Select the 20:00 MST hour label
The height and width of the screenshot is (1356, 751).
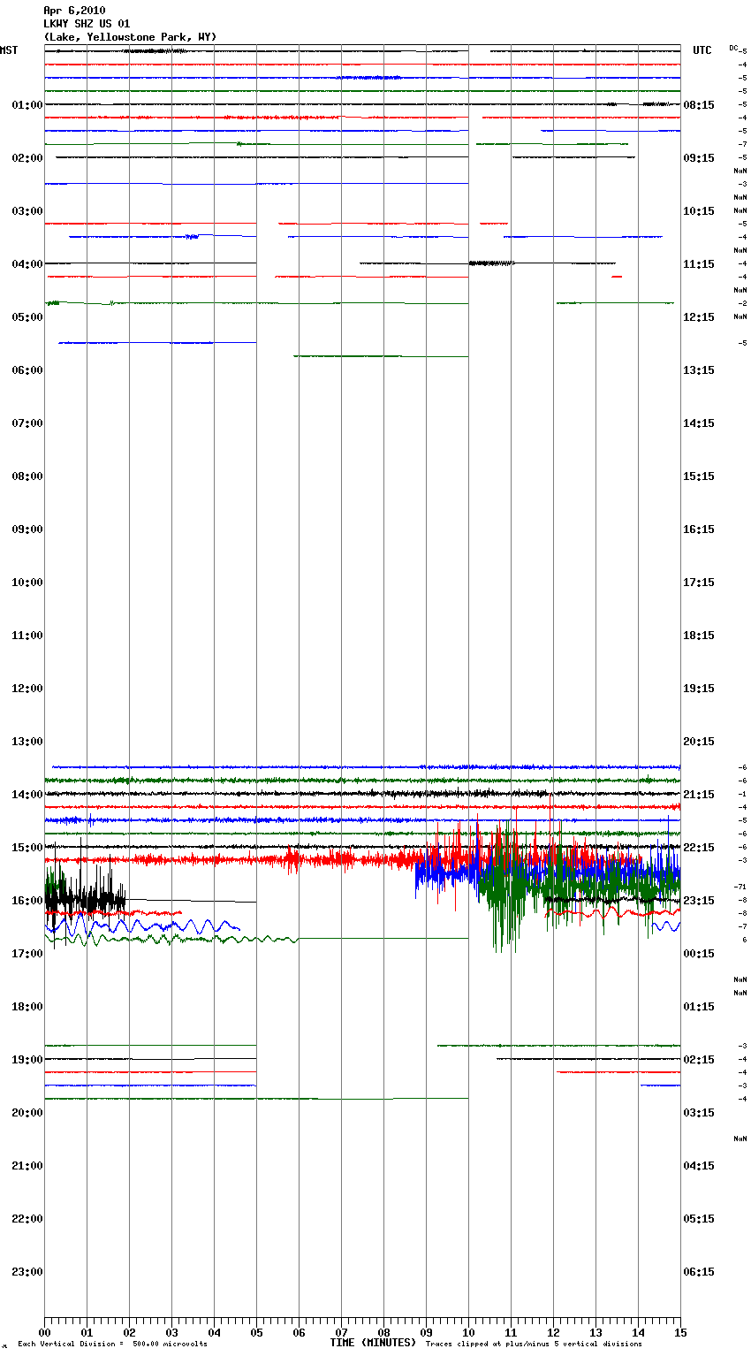point(27,1113)
